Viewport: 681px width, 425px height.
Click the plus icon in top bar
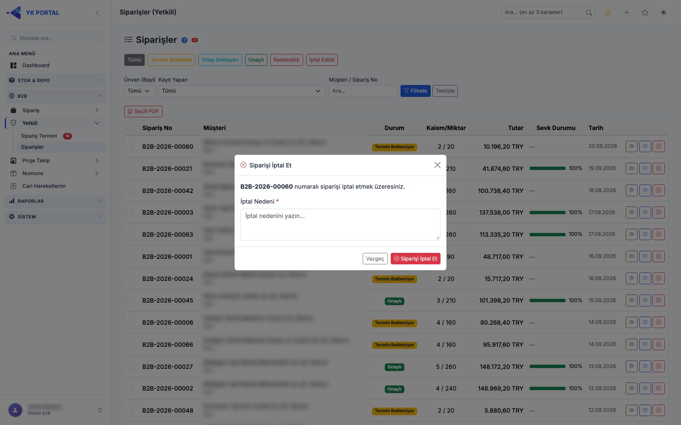627,13
